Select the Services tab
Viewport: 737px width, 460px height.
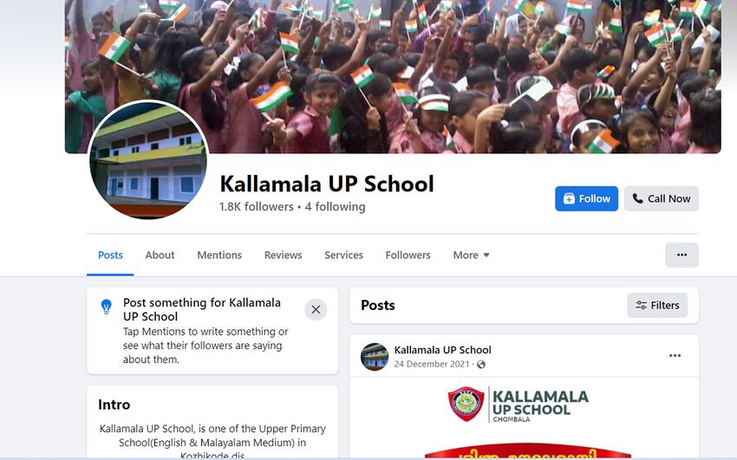(x=343, y=255)
